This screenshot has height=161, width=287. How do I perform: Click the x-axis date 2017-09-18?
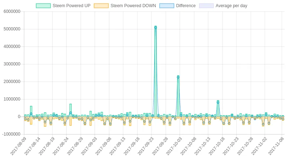tap(131, 146)
